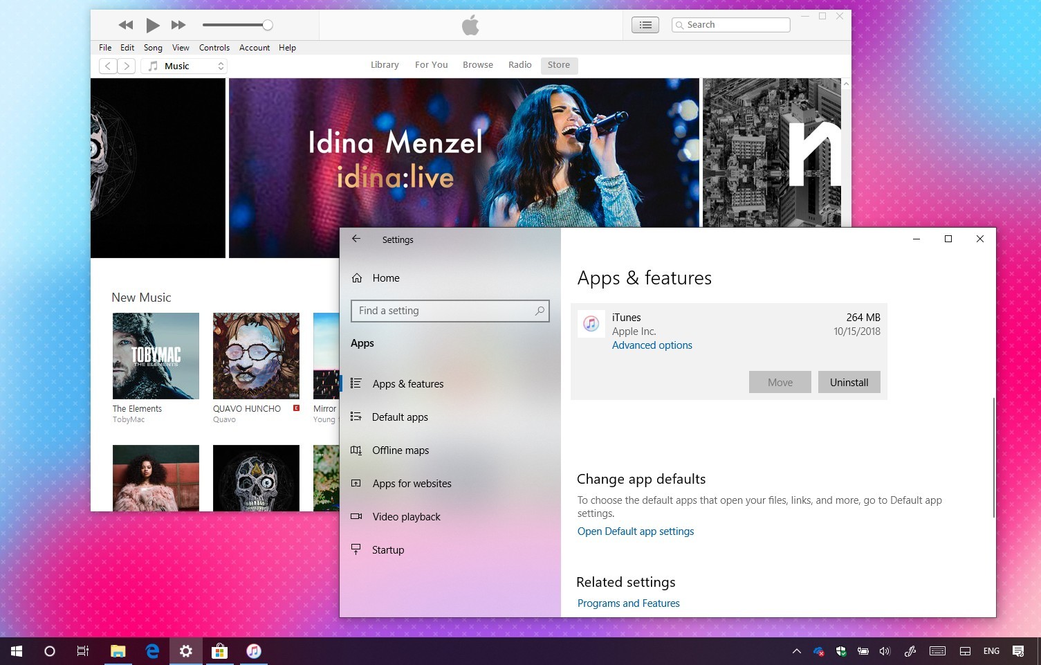
Task: Open Programs and Features link
Action: (629, 603)
